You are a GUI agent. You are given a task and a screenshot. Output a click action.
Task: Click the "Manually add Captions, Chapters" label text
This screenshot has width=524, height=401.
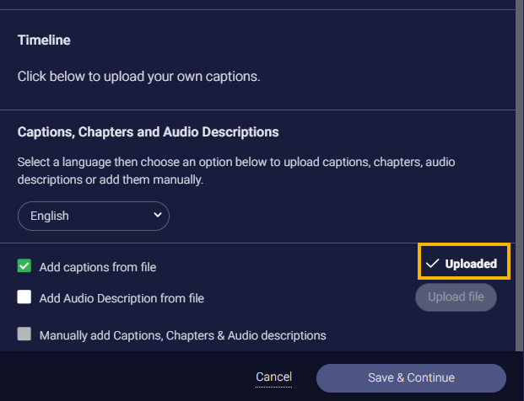pos(182,335)
